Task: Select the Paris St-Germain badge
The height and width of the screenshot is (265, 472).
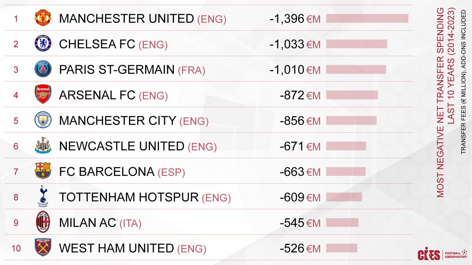Action: pos(42,69)
